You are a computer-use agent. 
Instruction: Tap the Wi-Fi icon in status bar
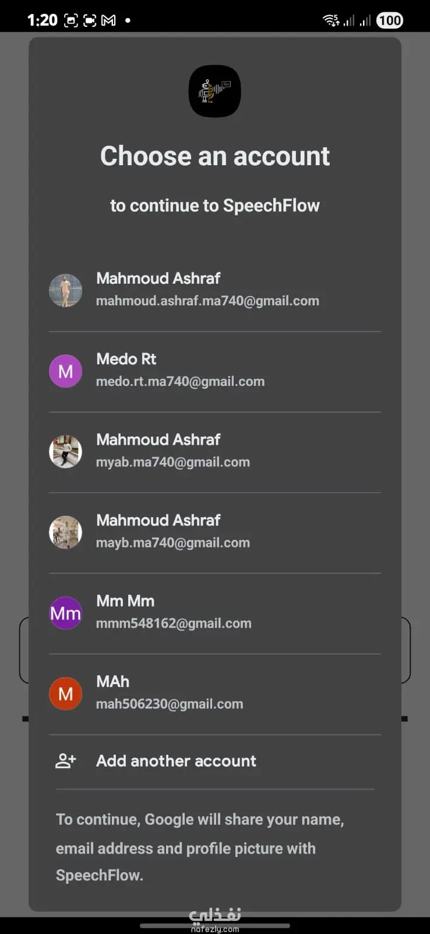tap(330, 20)
